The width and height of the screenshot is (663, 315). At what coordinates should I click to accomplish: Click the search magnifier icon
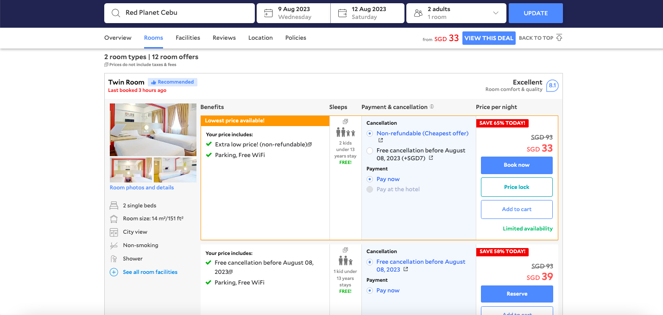click(x=116, y=13)
